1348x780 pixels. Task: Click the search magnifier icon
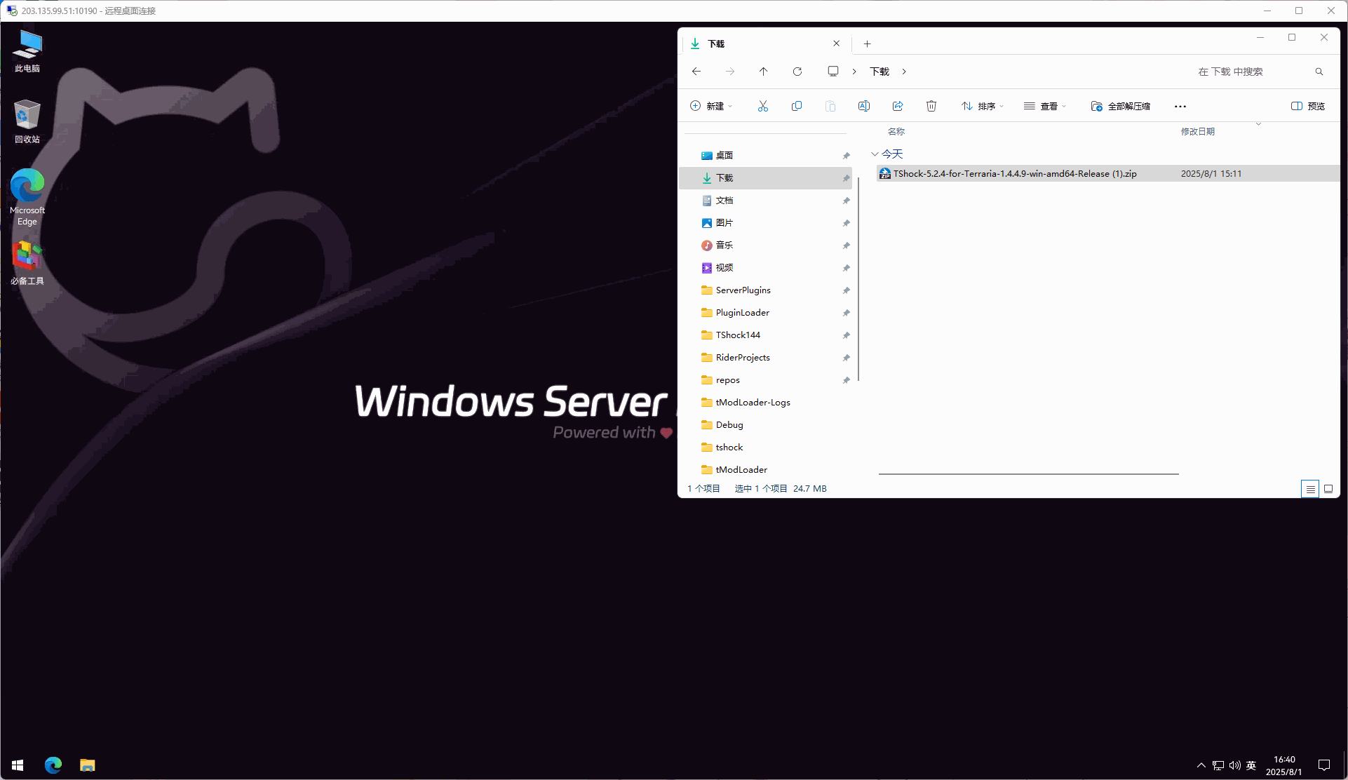(1319, 72)
